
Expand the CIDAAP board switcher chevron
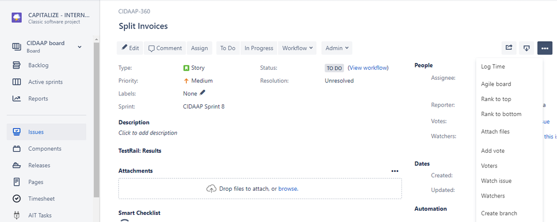pyautogui.click(x=80, y=47)
